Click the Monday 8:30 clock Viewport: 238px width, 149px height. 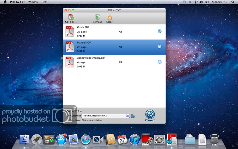click(x=220, y=2)
